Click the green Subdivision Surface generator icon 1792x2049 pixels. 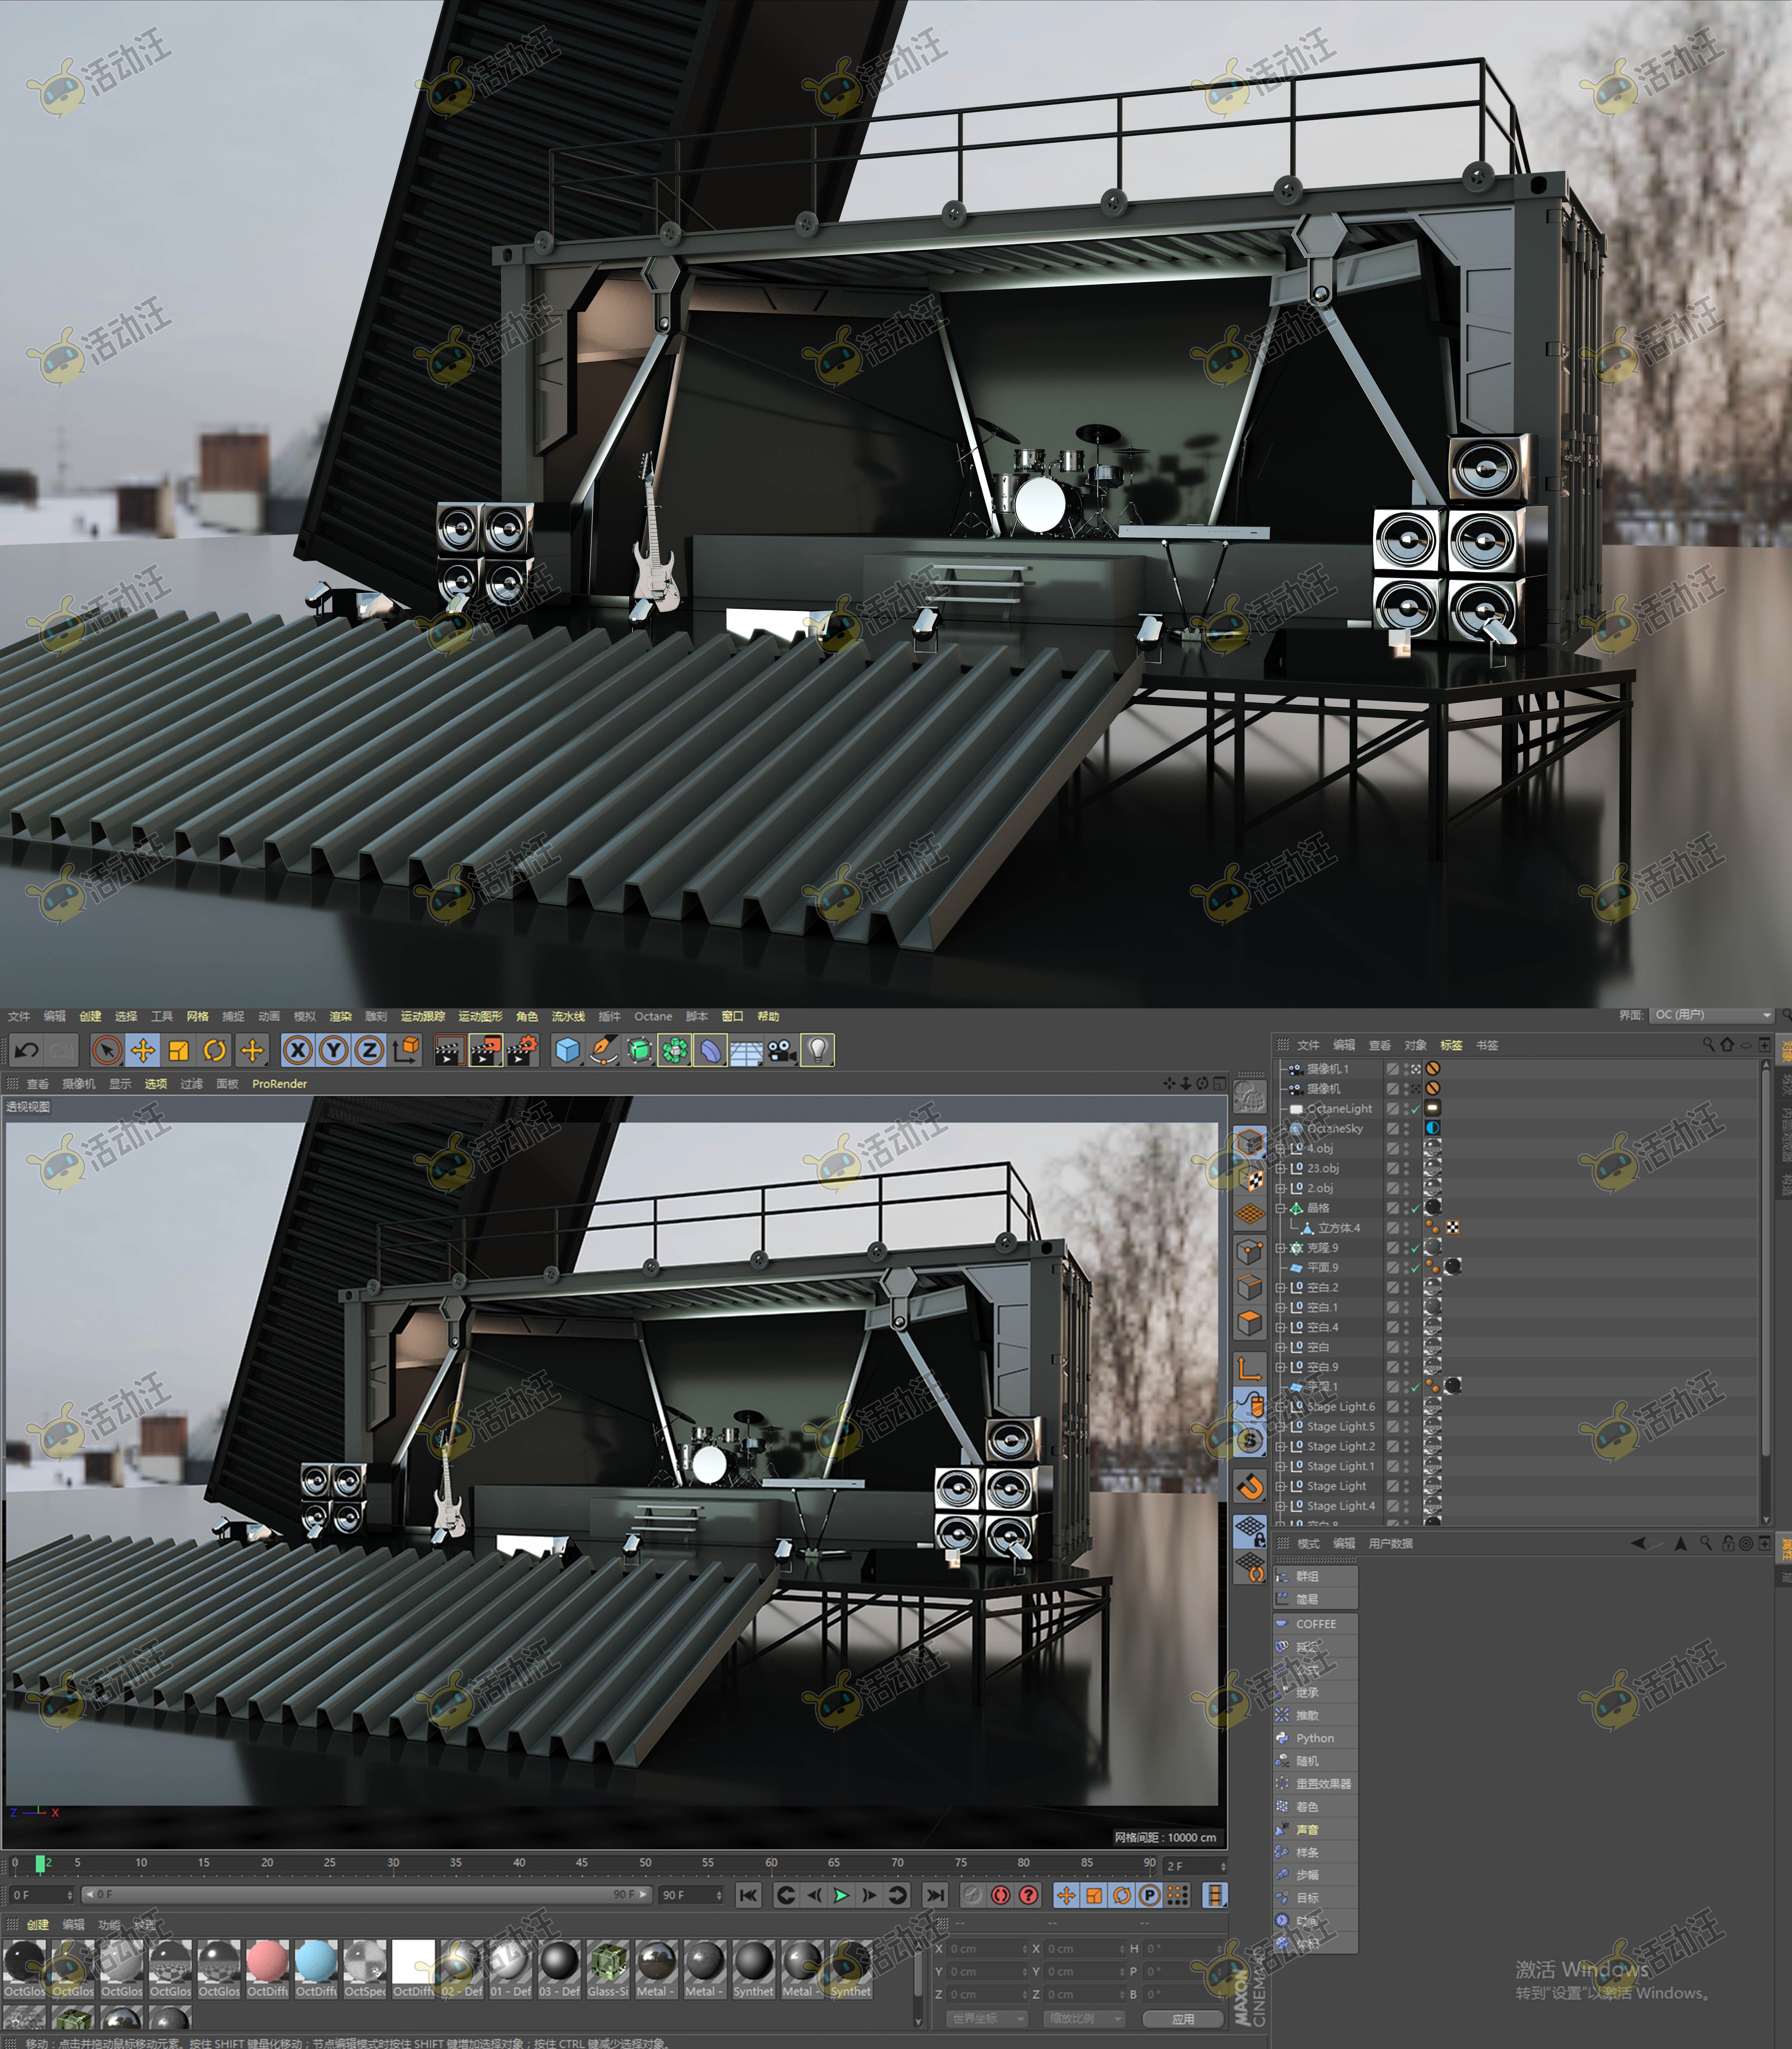point(640,1050)
